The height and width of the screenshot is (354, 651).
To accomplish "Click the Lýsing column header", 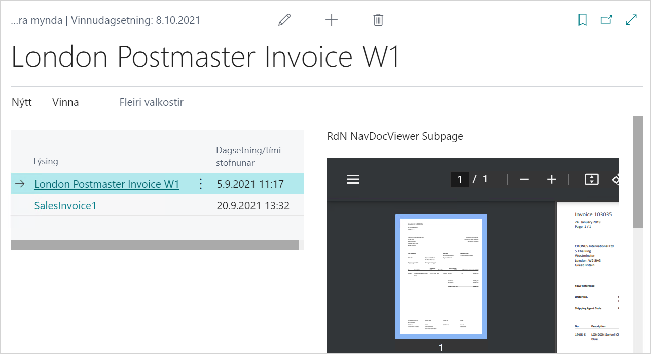I will click(x=46, y=161).
